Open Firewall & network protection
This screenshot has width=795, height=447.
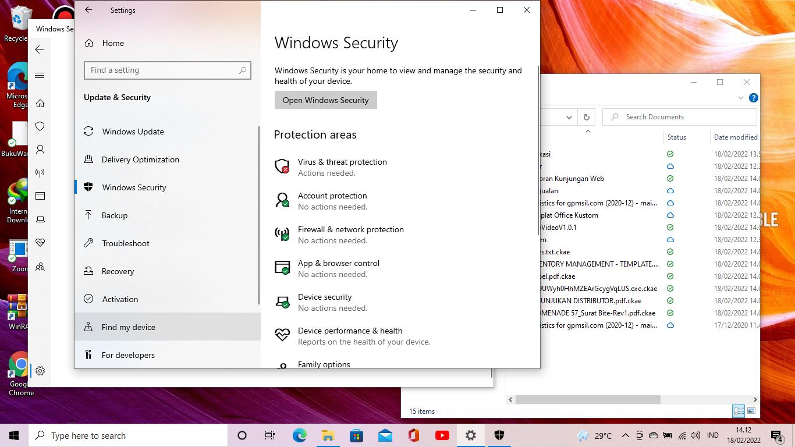coord(350,230)
